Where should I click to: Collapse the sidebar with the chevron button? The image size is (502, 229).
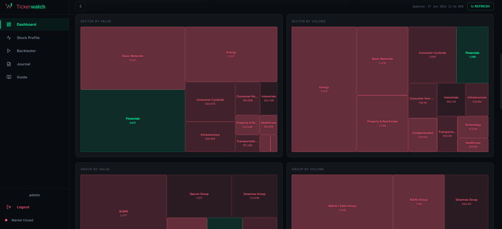coord(80,6)
